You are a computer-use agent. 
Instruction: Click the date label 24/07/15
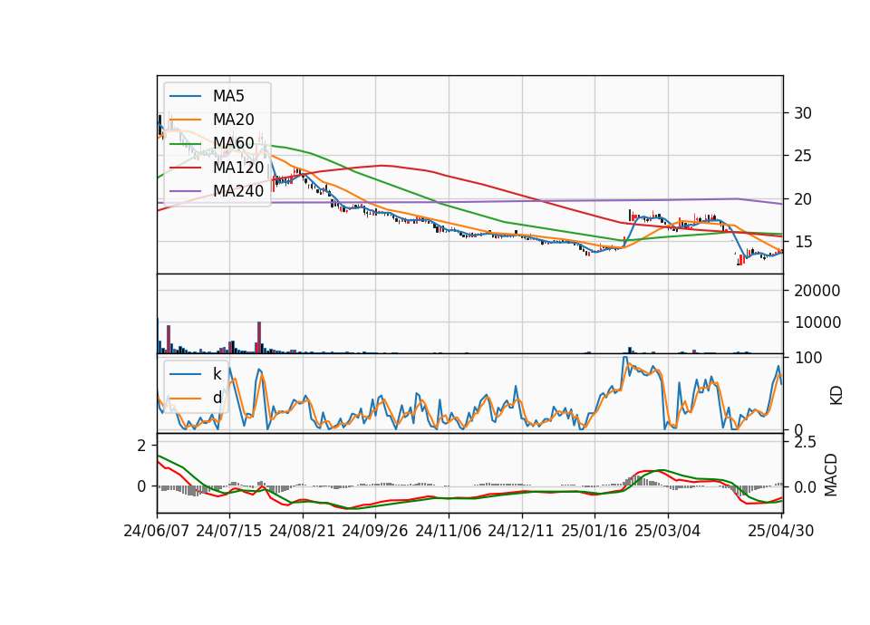click(x=229, y=532)
